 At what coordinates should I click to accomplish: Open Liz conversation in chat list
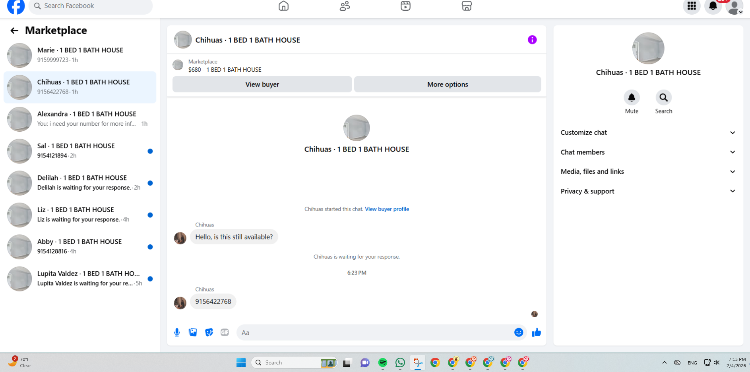click(x=80, y=215)
